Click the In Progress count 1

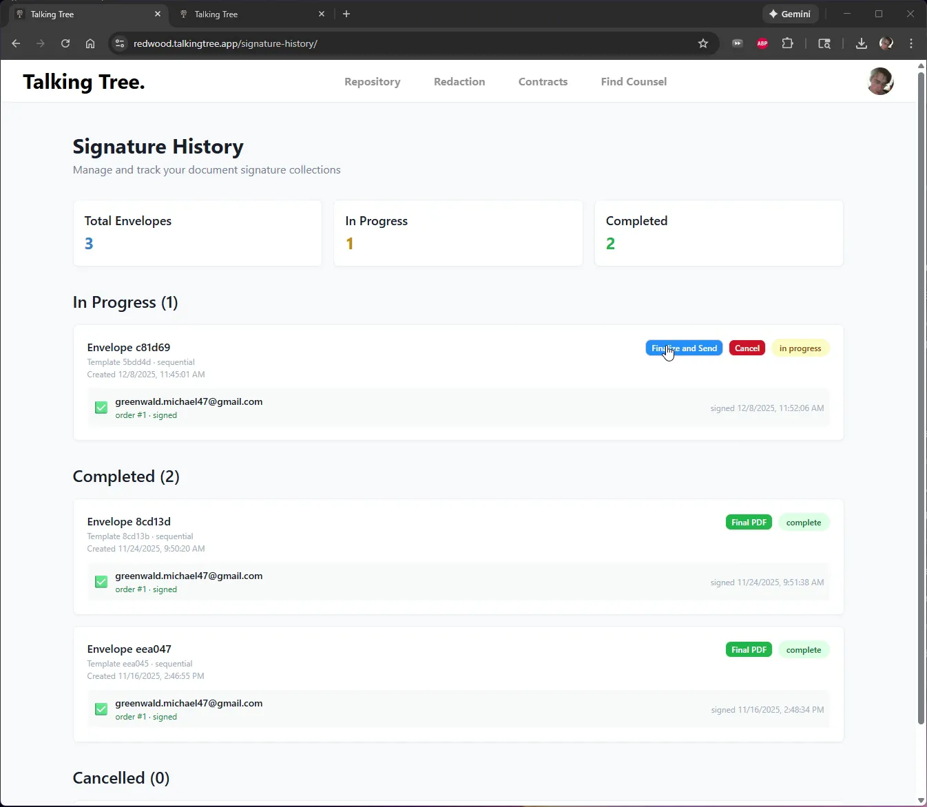point(350,244)
